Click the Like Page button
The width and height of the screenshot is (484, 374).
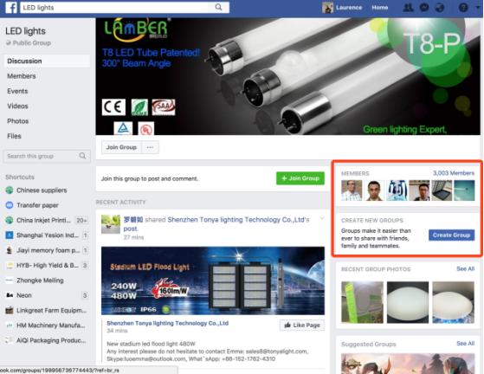click(x=302, y=325)
